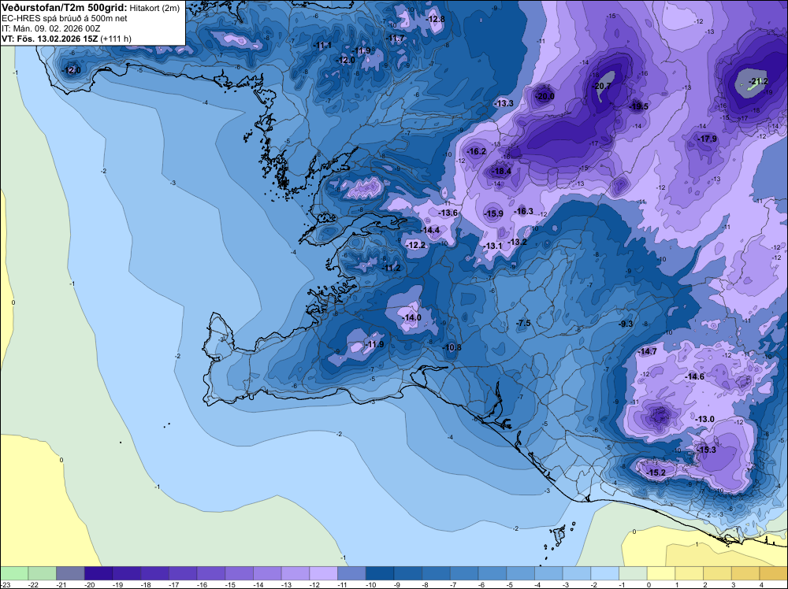Click the -20.0 temperature label
Screen dimensions: 788x589
pyautogui.click(x=545, y=96)
